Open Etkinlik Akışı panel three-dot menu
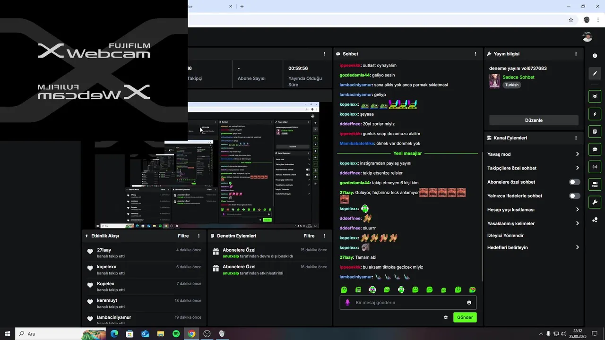The image size is (605, 340). click(199, 236)
